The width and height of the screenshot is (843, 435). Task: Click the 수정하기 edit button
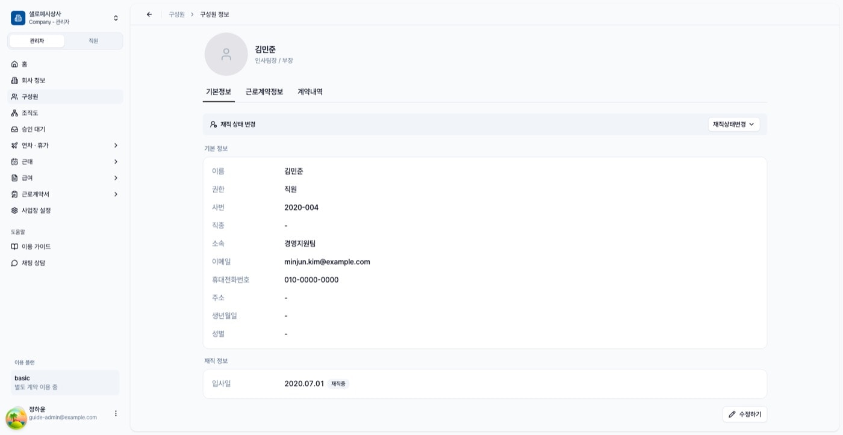pyautogui.click(x=745, y=414)
